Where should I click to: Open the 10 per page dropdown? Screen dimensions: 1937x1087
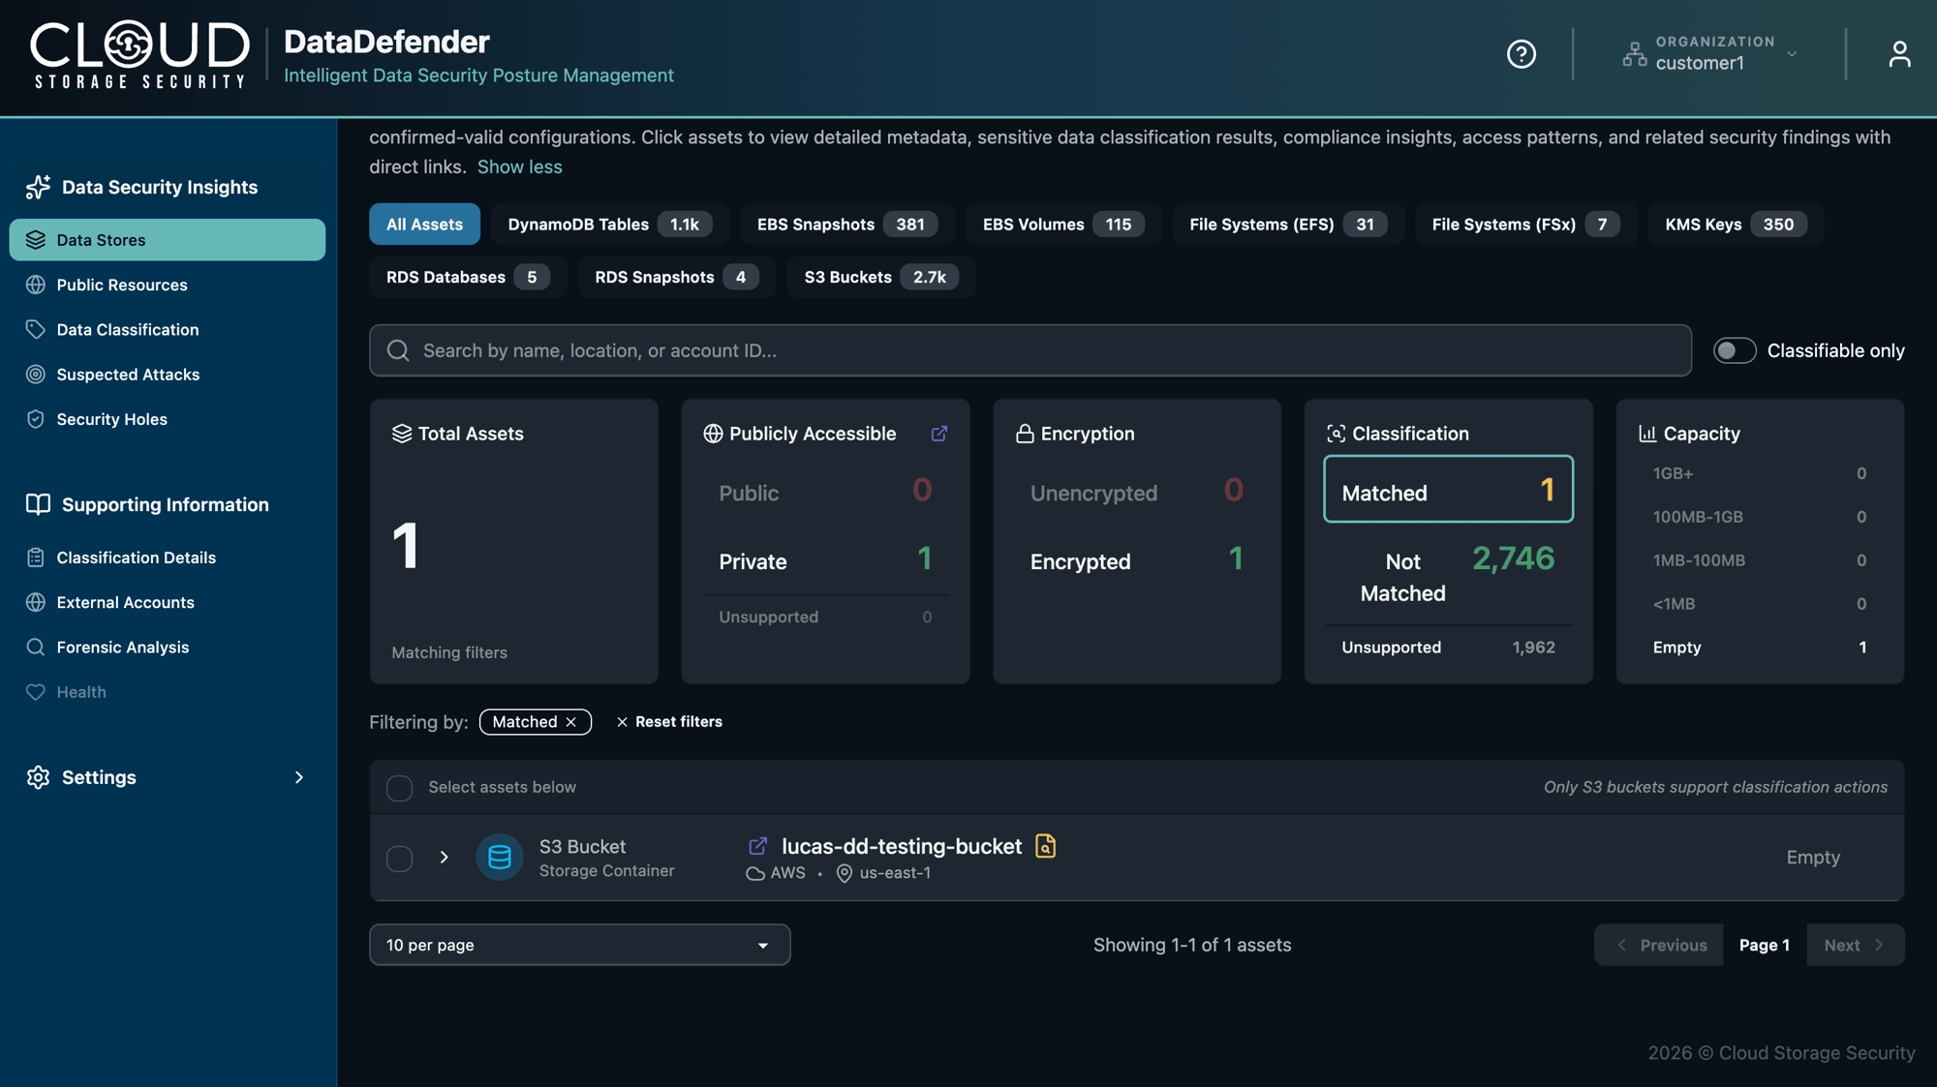tap(579, 945)
